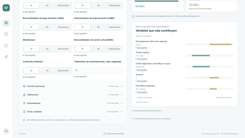
Task: Click the 'Capacidad discriminativa limitada' note
Action: (x=200, y=9)
